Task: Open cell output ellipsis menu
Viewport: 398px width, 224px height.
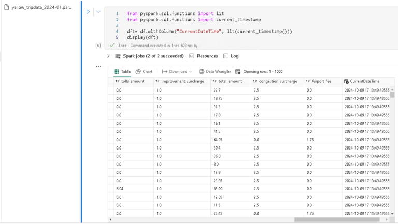Action: coord(98,66)
